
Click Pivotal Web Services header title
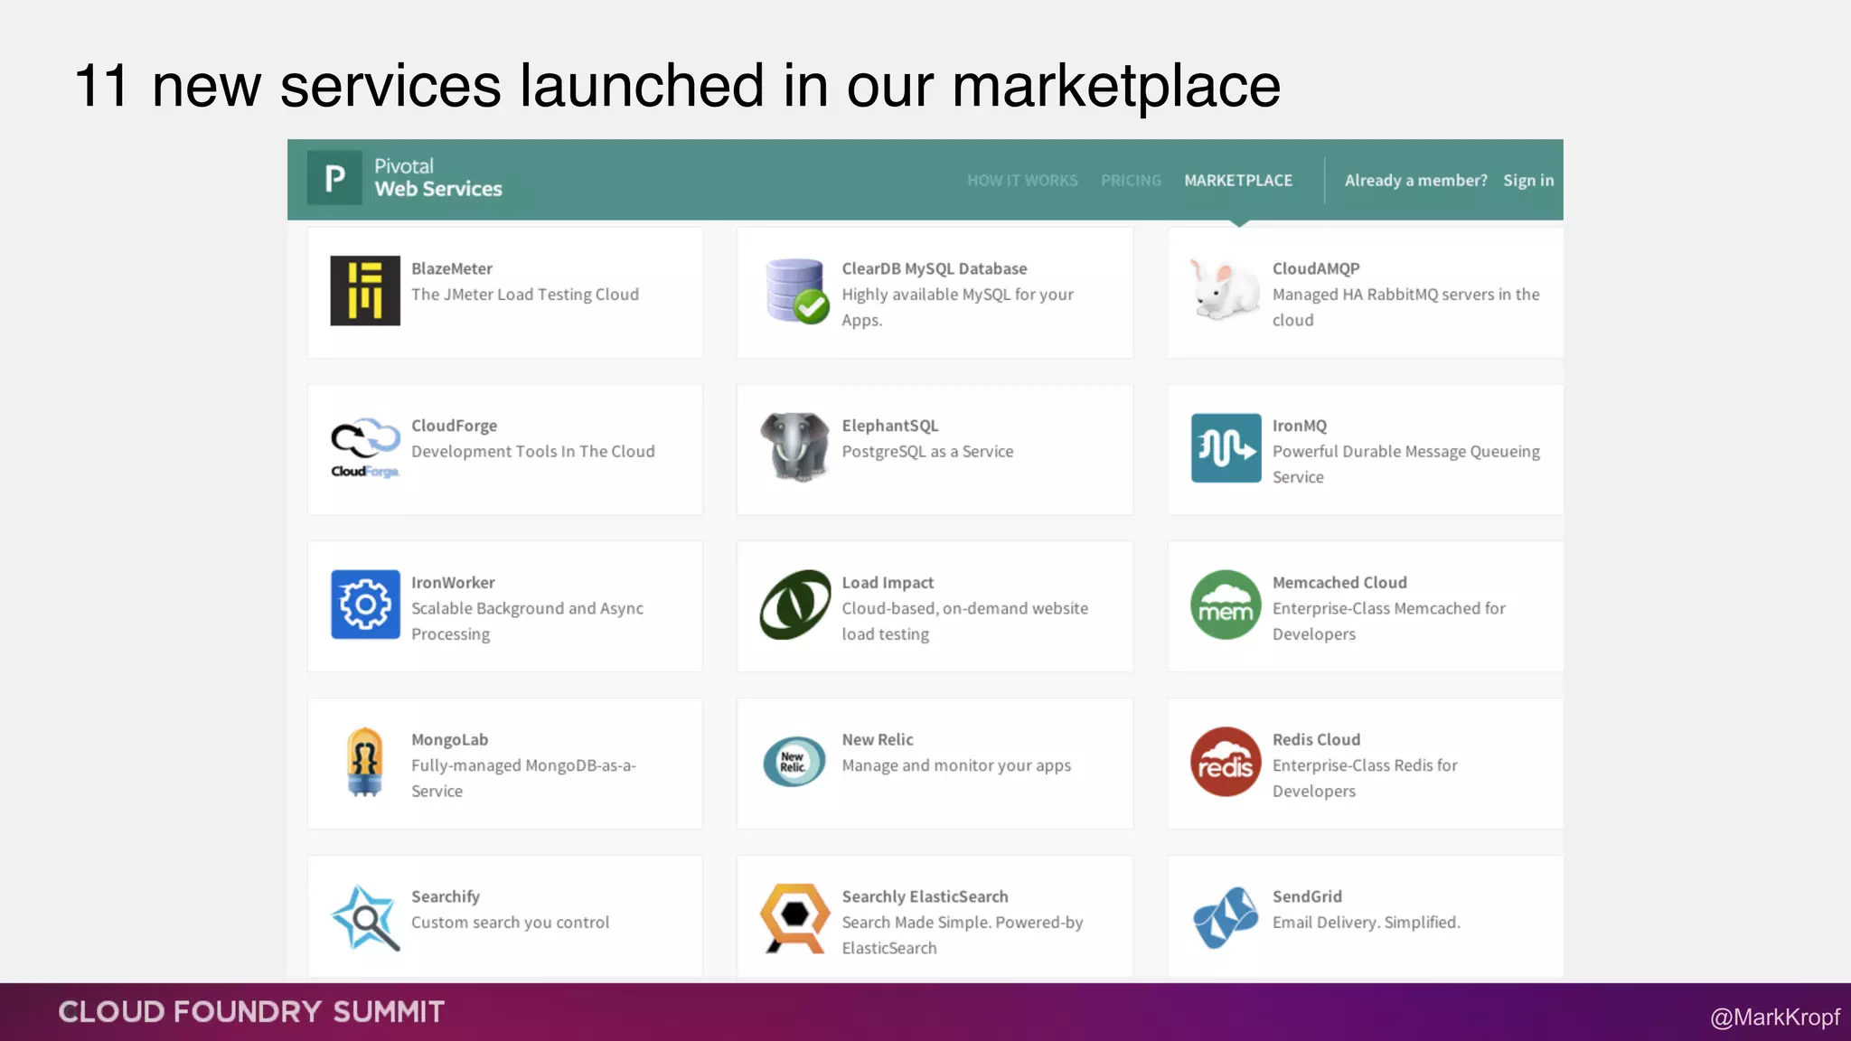pos(438,178)
